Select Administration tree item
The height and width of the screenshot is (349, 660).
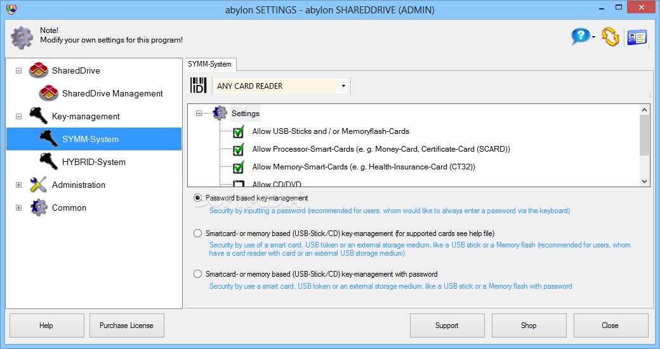tap(79, 185)
